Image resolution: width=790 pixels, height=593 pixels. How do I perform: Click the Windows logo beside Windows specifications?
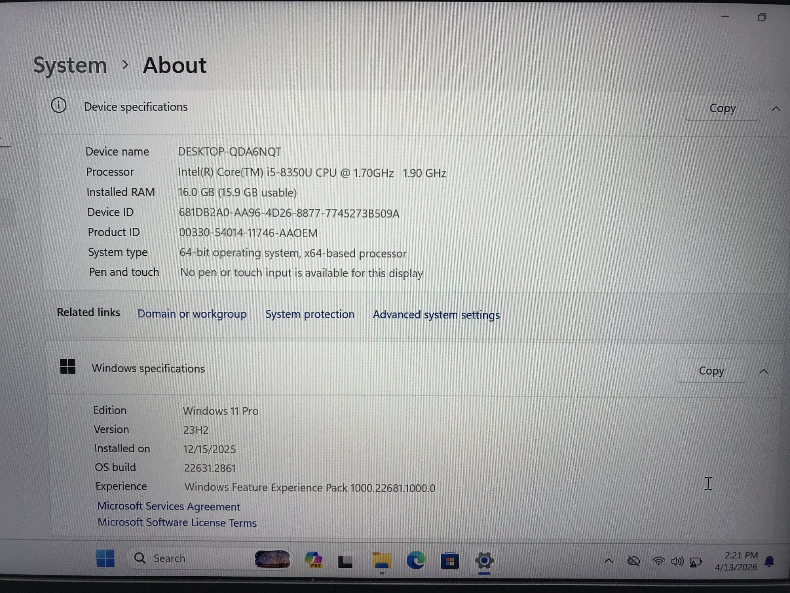[68, 367]
